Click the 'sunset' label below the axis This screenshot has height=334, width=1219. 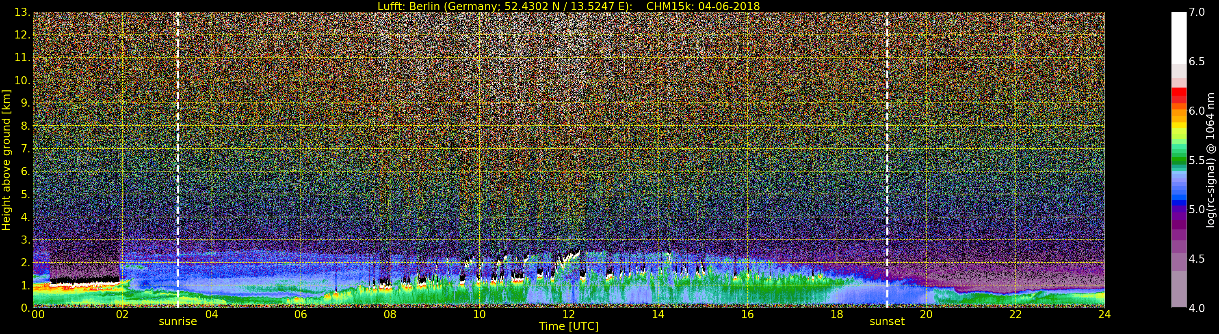click(887, 322)
